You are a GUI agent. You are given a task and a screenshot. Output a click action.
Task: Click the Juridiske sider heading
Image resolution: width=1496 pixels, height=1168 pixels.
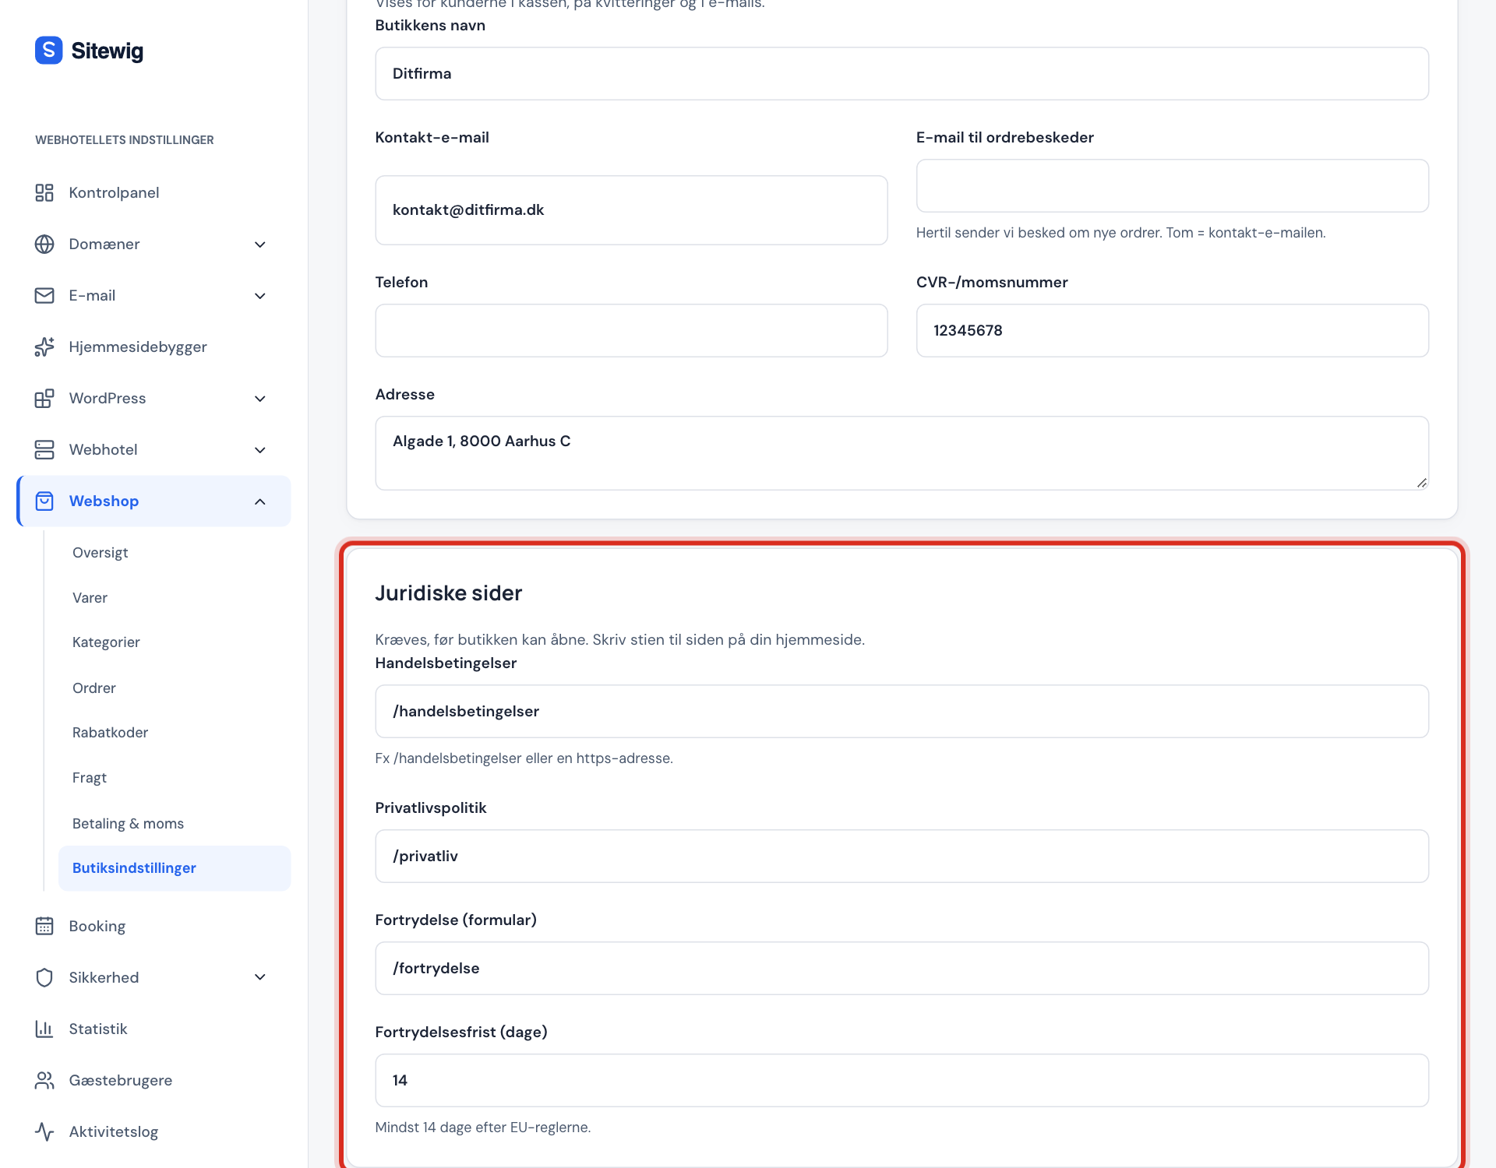click(449, 593)
